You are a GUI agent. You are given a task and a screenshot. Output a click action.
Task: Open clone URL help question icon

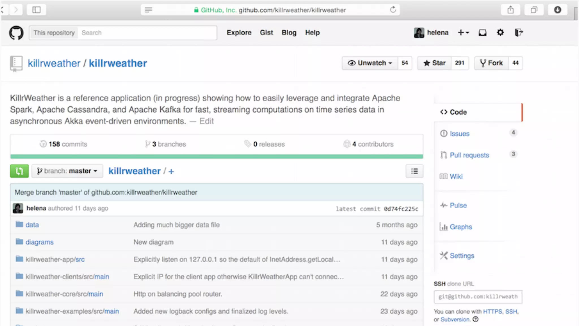(476, 319)
